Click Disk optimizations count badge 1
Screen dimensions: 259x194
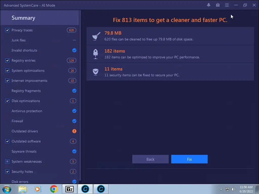[x=73, y=101]
